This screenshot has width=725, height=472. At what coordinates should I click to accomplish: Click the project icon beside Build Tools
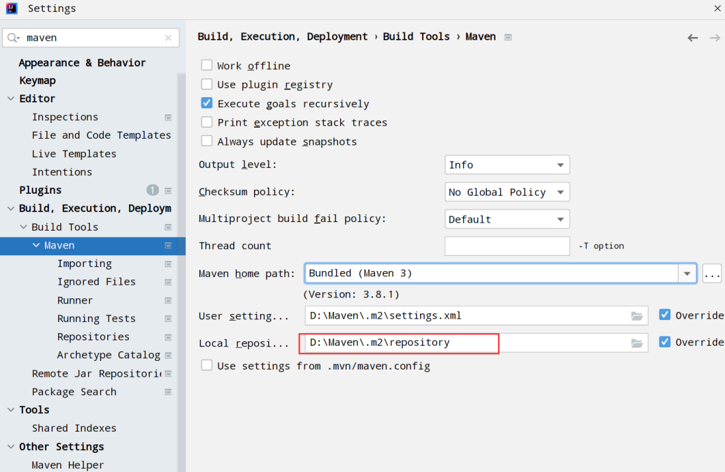[x=168, y=227]
